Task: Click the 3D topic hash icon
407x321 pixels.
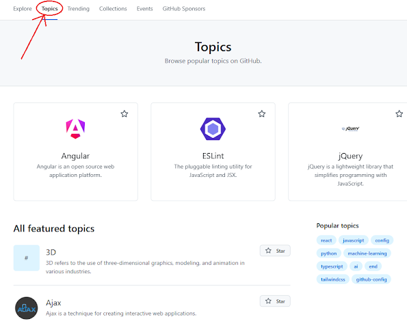Action: tap(27, 257)
